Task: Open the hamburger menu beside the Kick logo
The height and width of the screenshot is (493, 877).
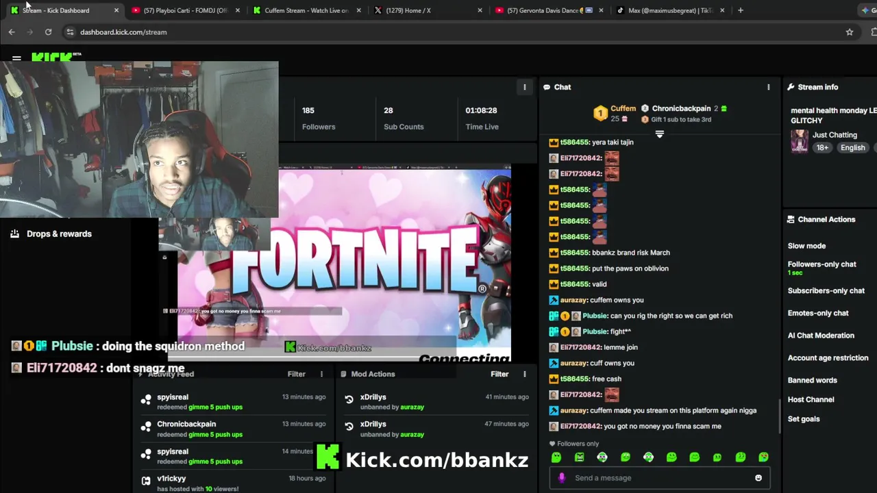Action: pos(16,59)
